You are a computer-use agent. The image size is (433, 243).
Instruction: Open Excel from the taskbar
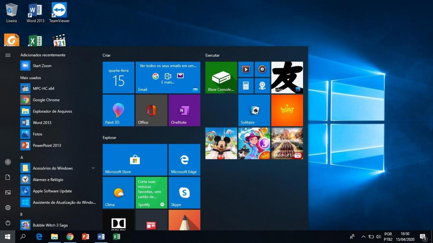[116, 237]
